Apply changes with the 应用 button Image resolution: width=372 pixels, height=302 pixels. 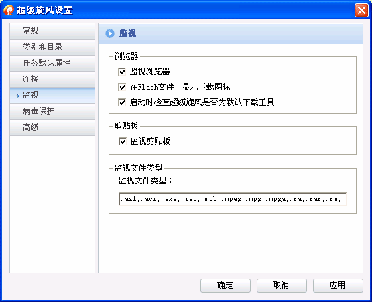338,285
